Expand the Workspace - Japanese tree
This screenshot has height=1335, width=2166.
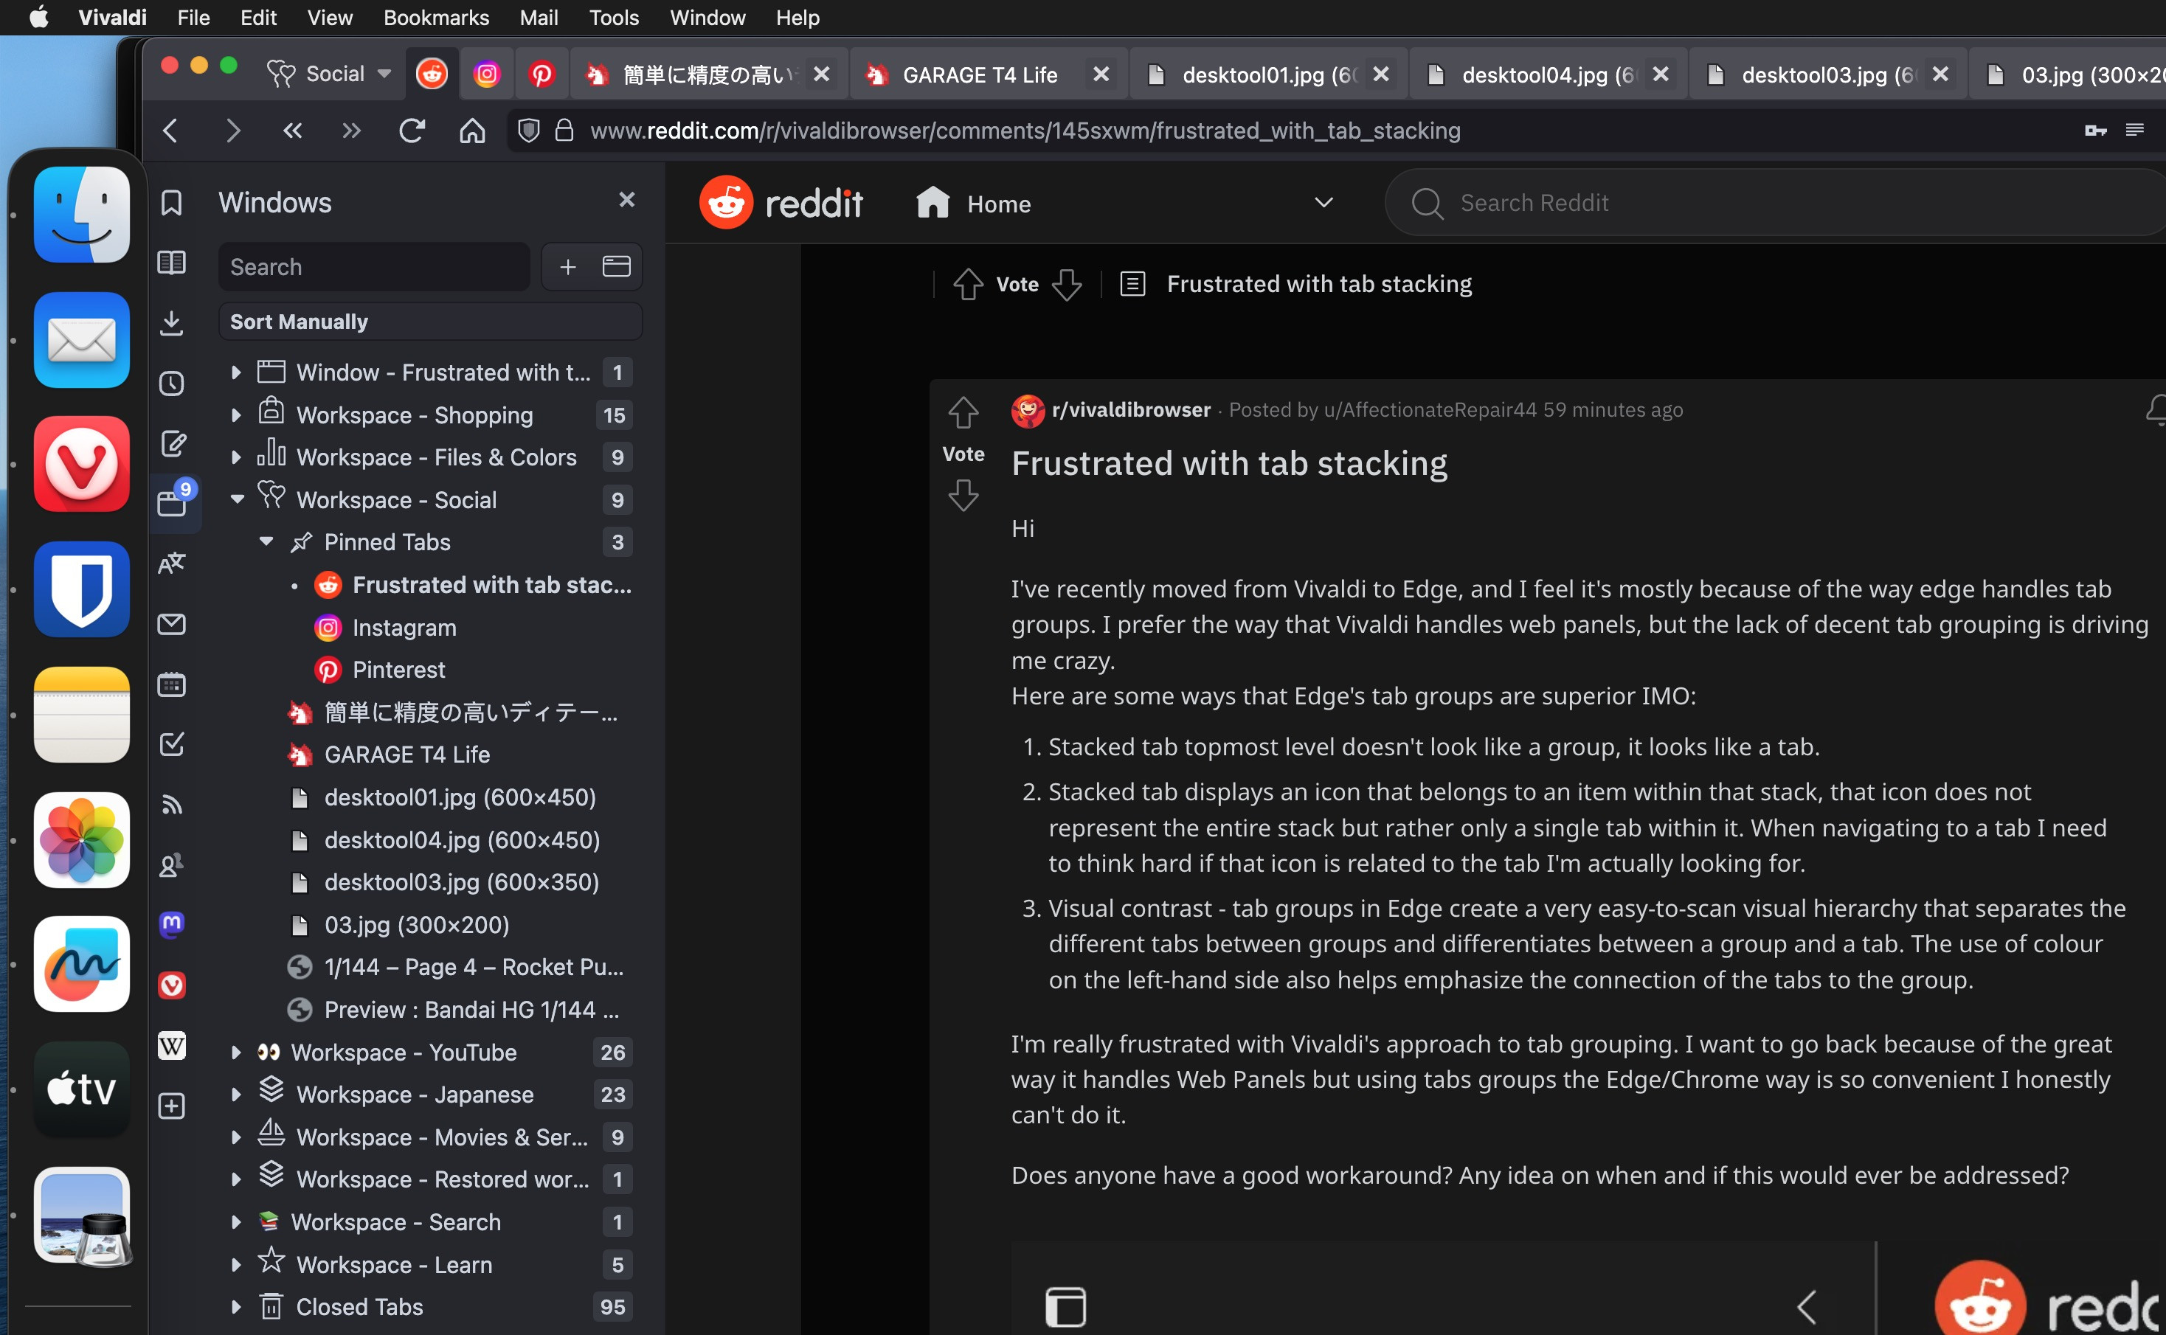coord(236,1095)
